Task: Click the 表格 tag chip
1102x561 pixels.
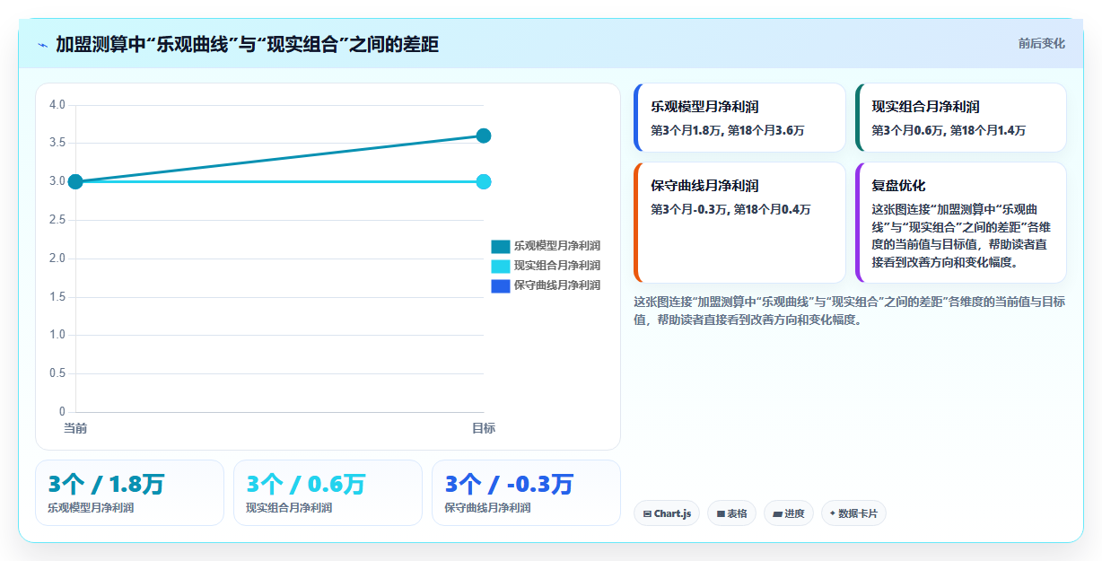Action: (x=731, y=513)
